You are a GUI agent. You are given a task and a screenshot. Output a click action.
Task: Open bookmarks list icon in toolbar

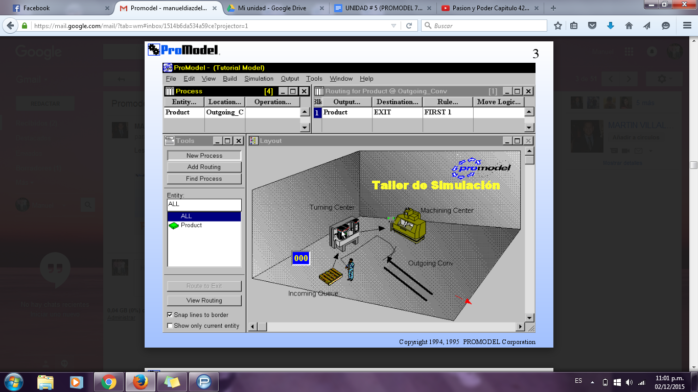(x=574, y=26)
